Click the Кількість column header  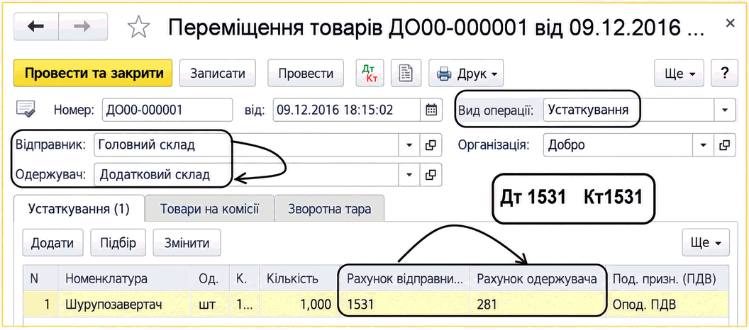[299, 278]
